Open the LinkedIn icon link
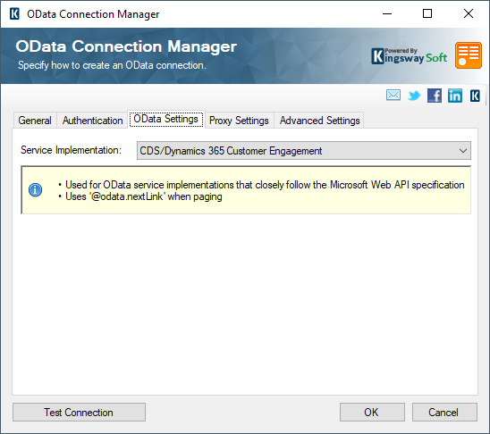This screenshot has height=434, width=490. [455, 96]
